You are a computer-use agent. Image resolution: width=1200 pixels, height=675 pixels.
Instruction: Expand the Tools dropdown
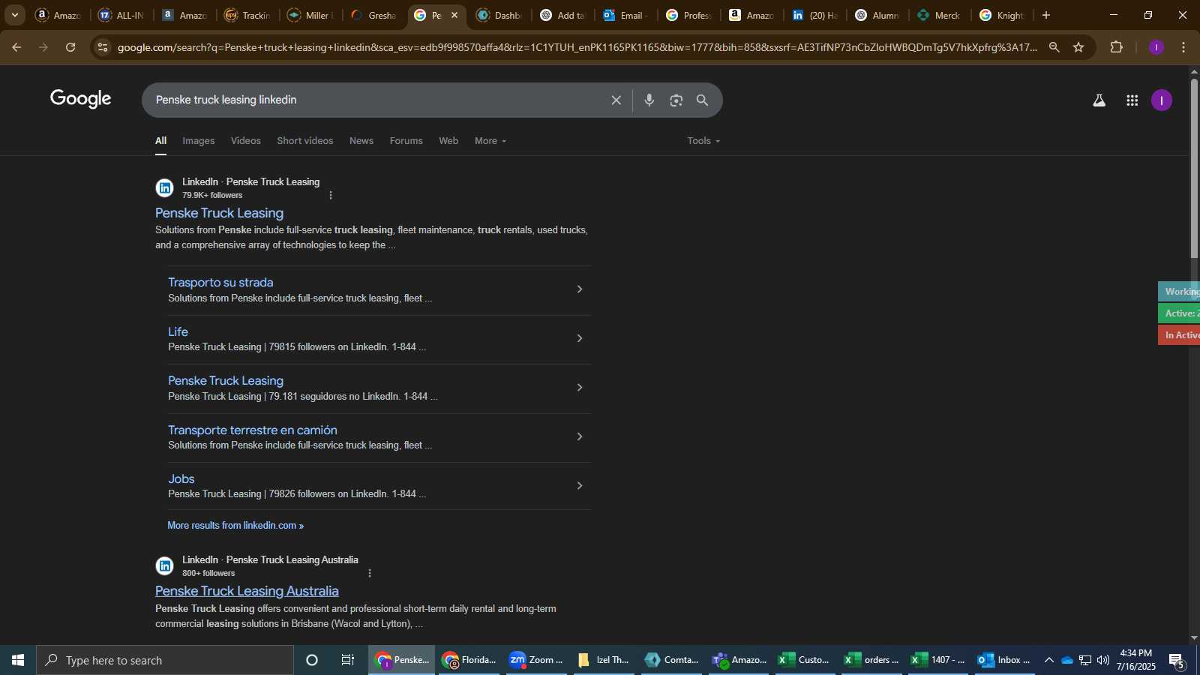click(x=703, y=141)
